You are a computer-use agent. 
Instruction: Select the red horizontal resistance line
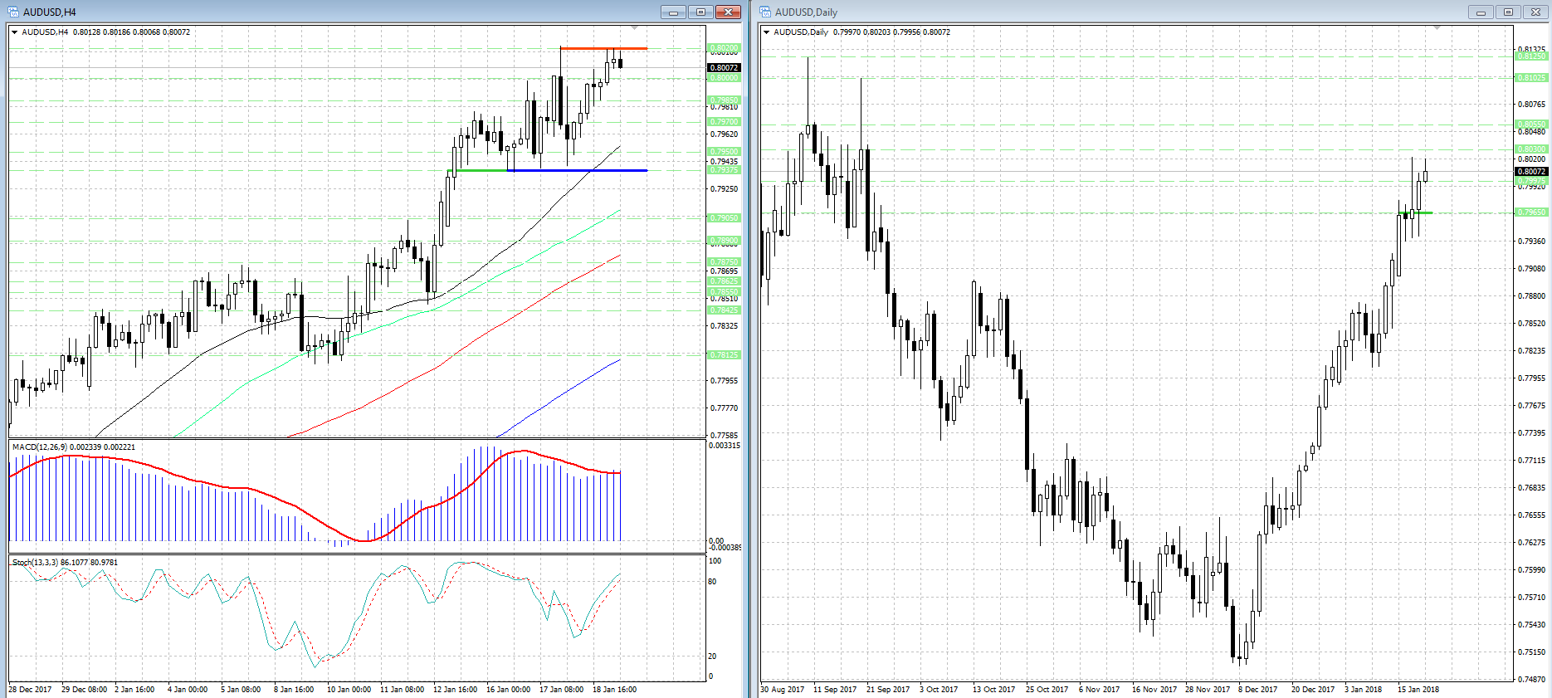pos(603,48)
